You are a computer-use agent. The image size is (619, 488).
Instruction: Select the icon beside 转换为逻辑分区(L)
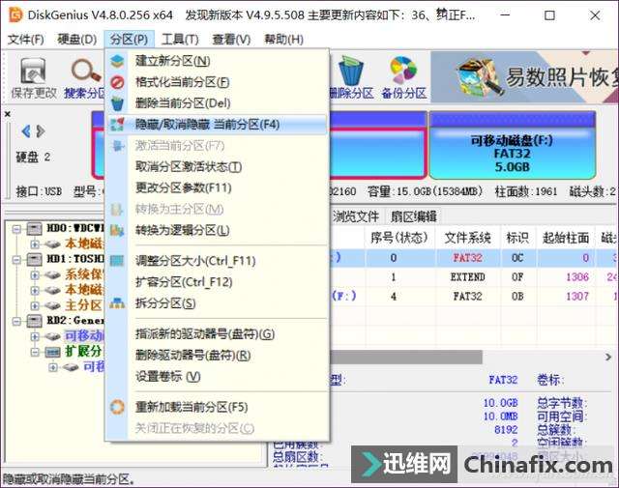click(x=117, y=230)
